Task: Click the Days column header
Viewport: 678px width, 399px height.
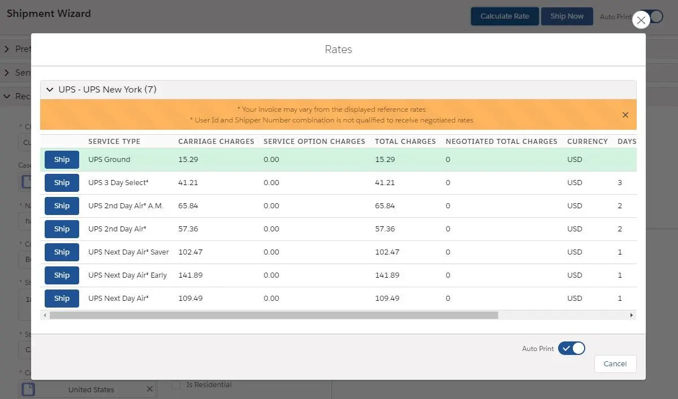Action: 627,142
